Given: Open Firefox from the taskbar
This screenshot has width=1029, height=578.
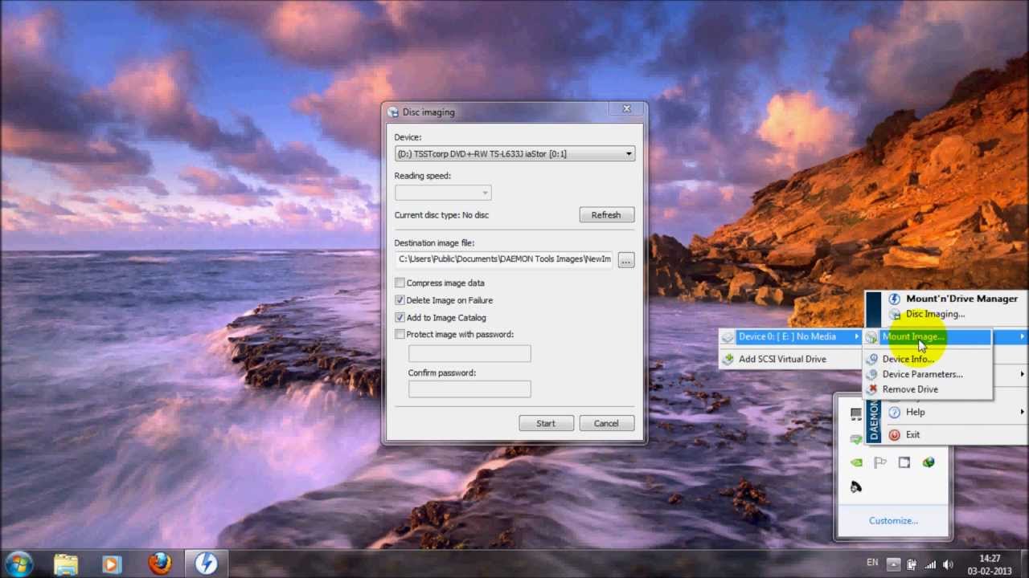Looking at the screenshot, I should coord(159,564).
